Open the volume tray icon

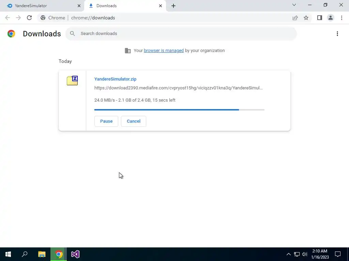click(305, 254)
